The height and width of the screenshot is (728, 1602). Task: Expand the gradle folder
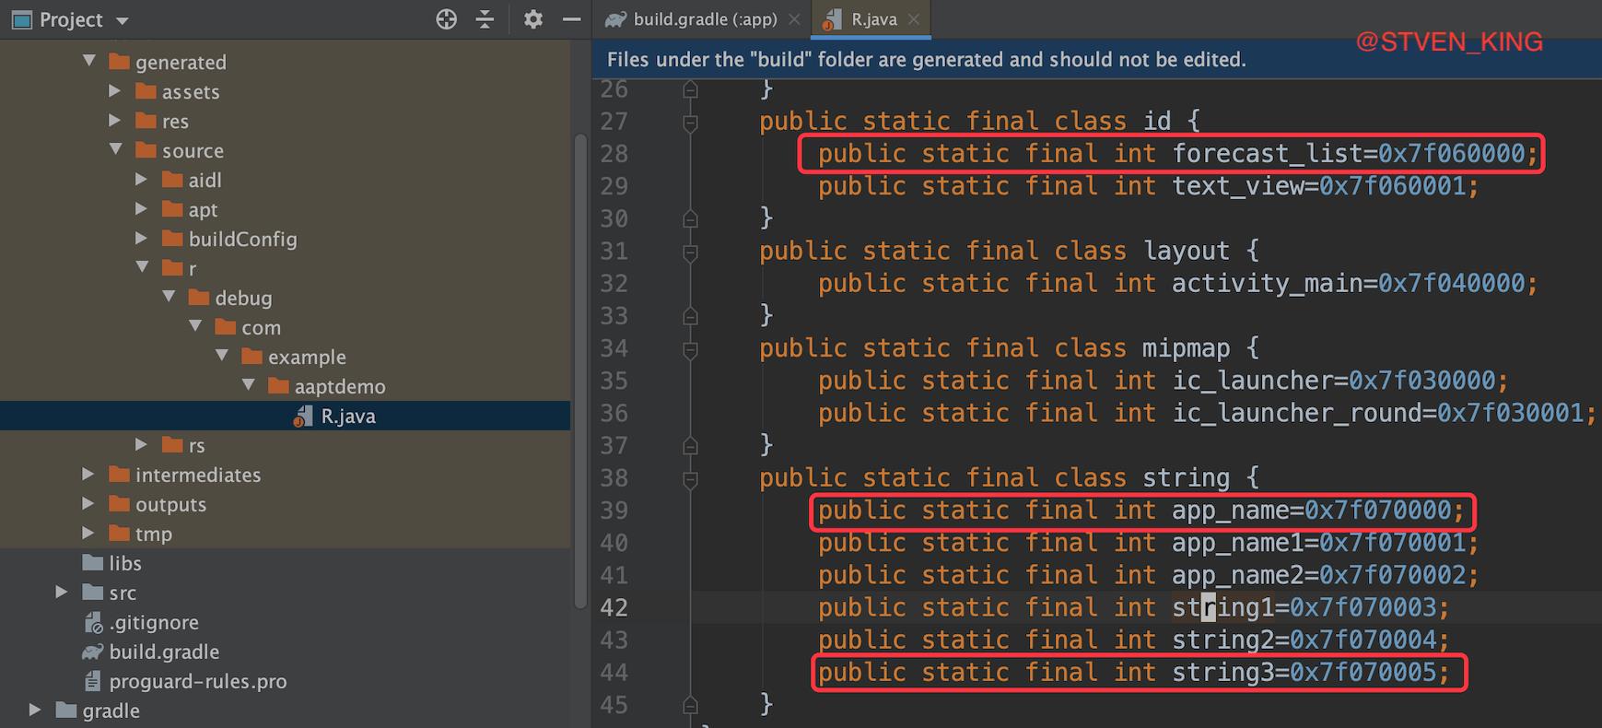tap(35, 710)
